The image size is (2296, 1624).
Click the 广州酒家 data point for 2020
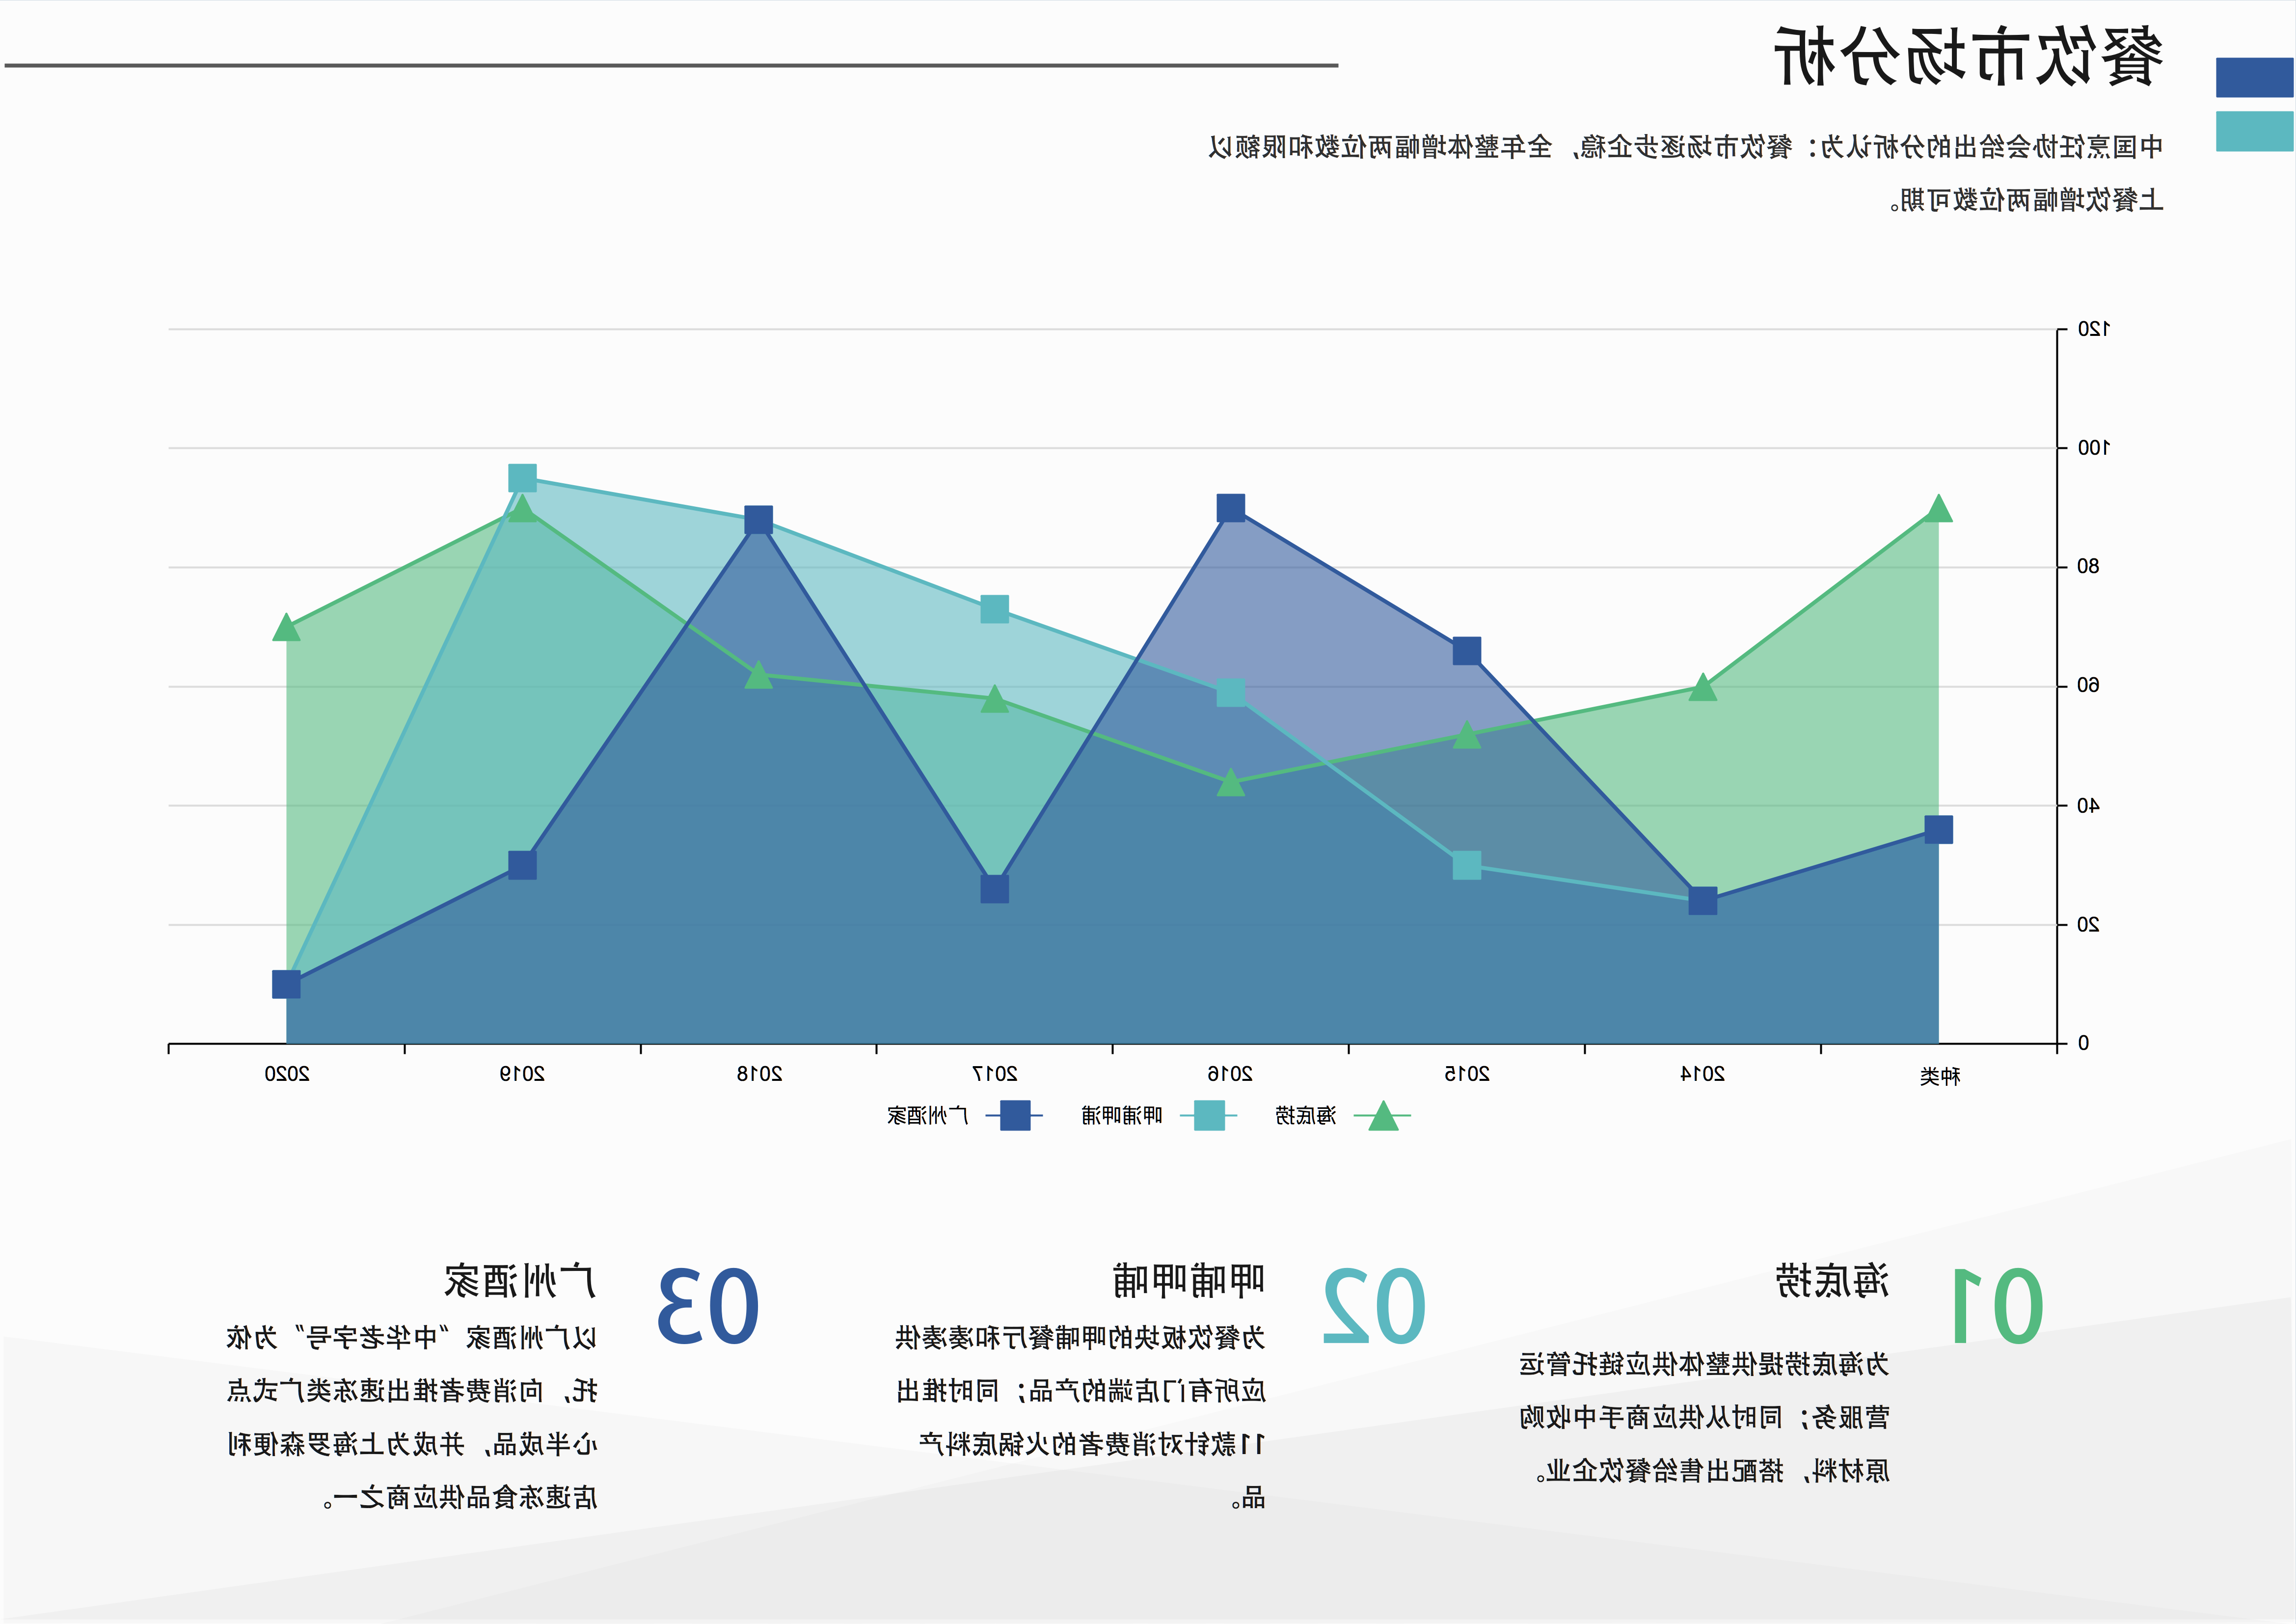pyautogui.click(x=286, y=985)
